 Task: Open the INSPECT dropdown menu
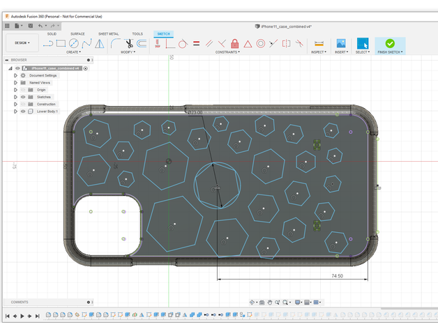coord(319,52)
